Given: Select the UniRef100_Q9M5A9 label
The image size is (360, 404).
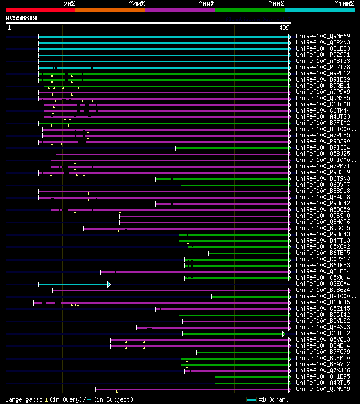Looking at the screenshot, I should 323,389.
